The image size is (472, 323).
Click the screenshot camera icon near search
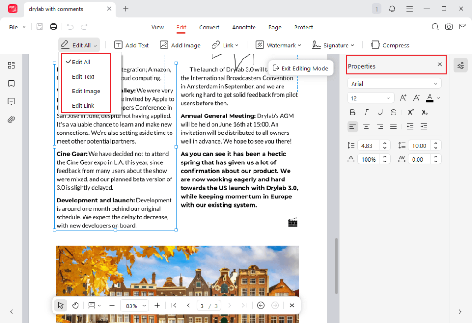(449, 27)
